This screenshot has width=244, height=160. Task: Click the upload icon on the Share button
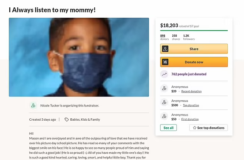[165, 49]
